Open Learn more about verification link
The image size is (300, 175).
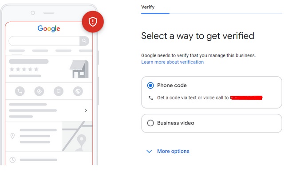(x=172, y=62)
